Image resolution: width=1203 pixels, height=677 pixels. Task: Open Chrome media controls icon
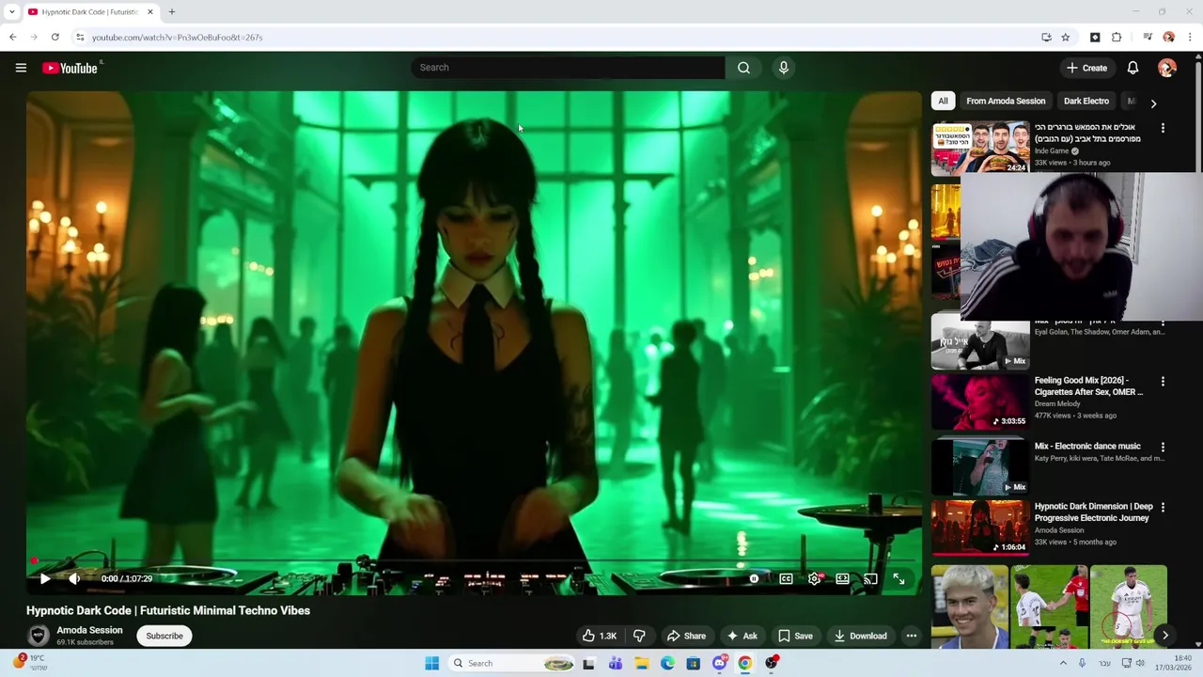coord(1148,38)
